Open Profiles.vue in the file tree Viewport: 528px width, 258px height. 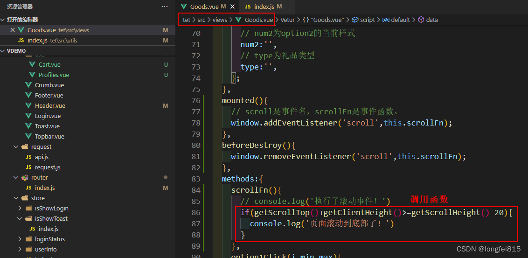pyautogui.click(x=54, y=75)
